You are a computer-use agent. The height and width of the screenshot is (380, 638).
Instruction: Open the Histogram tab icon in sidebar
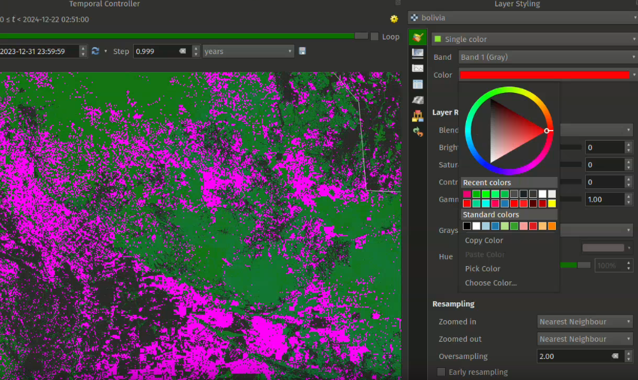point(418,68)
